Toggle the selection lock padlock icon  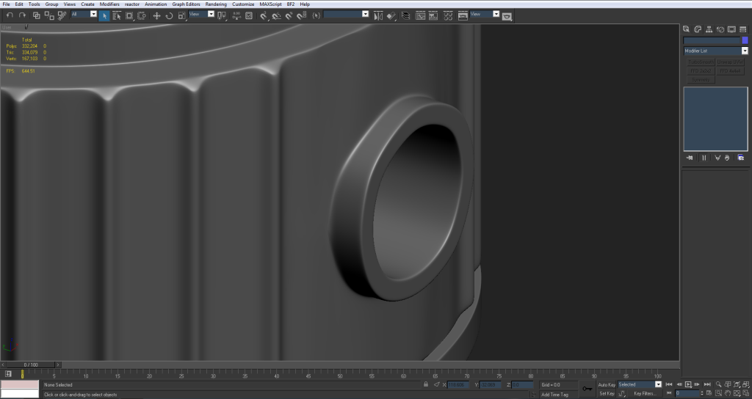pyautogui.click(x=426, y=384)
